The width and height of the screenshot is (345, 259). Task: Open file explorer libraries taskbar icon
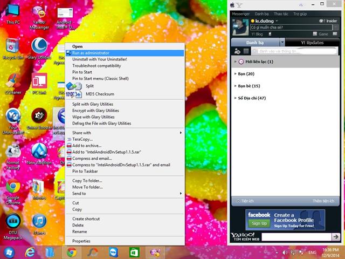tap(50, 253)
